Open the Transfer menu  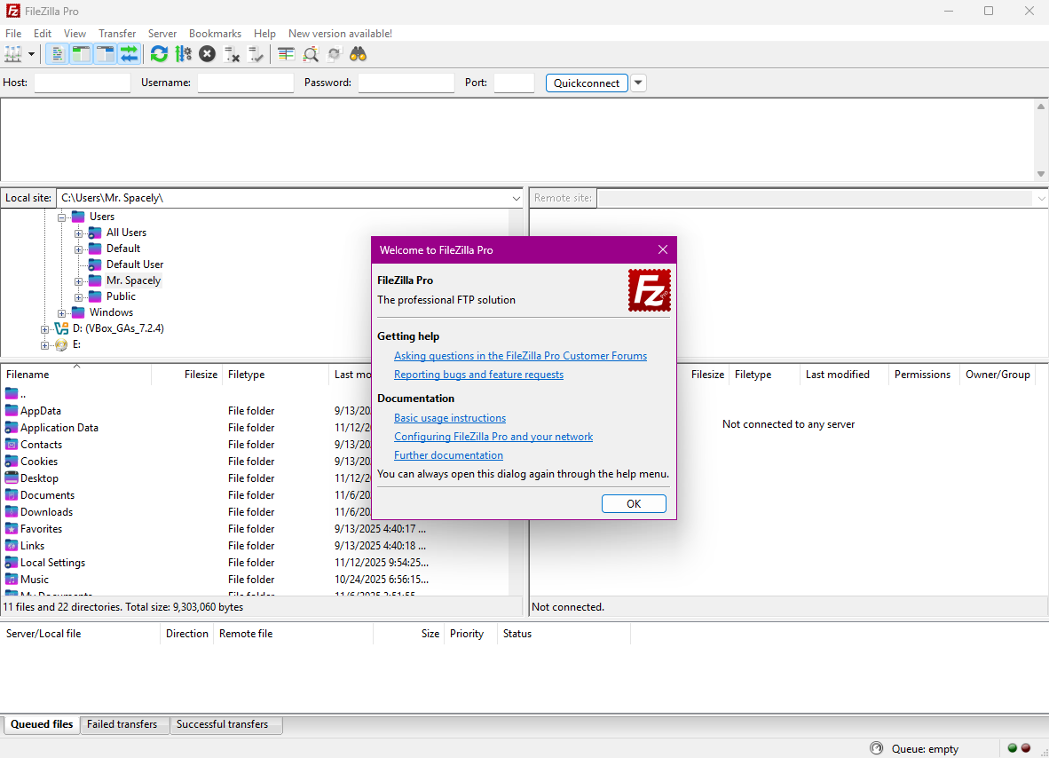point(117,34)
